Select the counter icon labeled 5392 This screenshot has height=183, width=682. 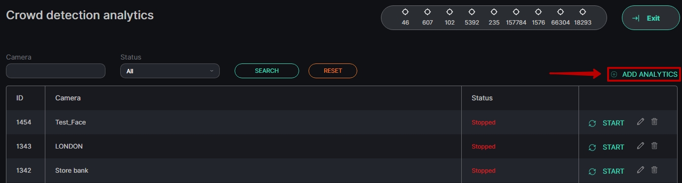[472, 12]
